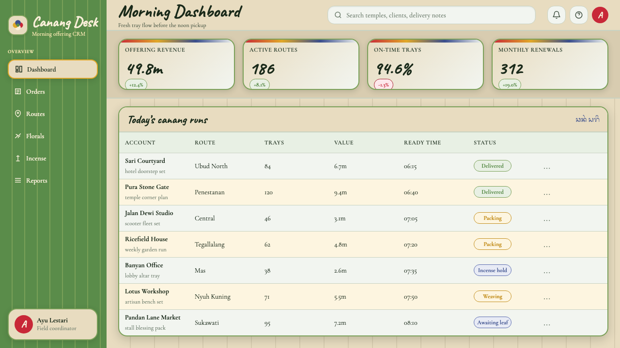This screenshot has height=348, width=620.
Task: Click Delivered status for Pura Stone Gate
Action: tap(493, 192)
